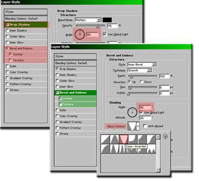The width and height of the screenshot is (199, 181).
Task: Toggle Use Global Light in Shading section
Action: (x=141, y=113)
